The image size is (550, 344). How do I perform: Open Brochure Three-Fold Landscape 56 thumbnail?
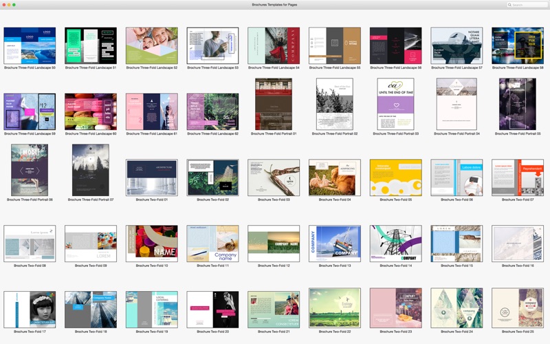coord(396,45)
